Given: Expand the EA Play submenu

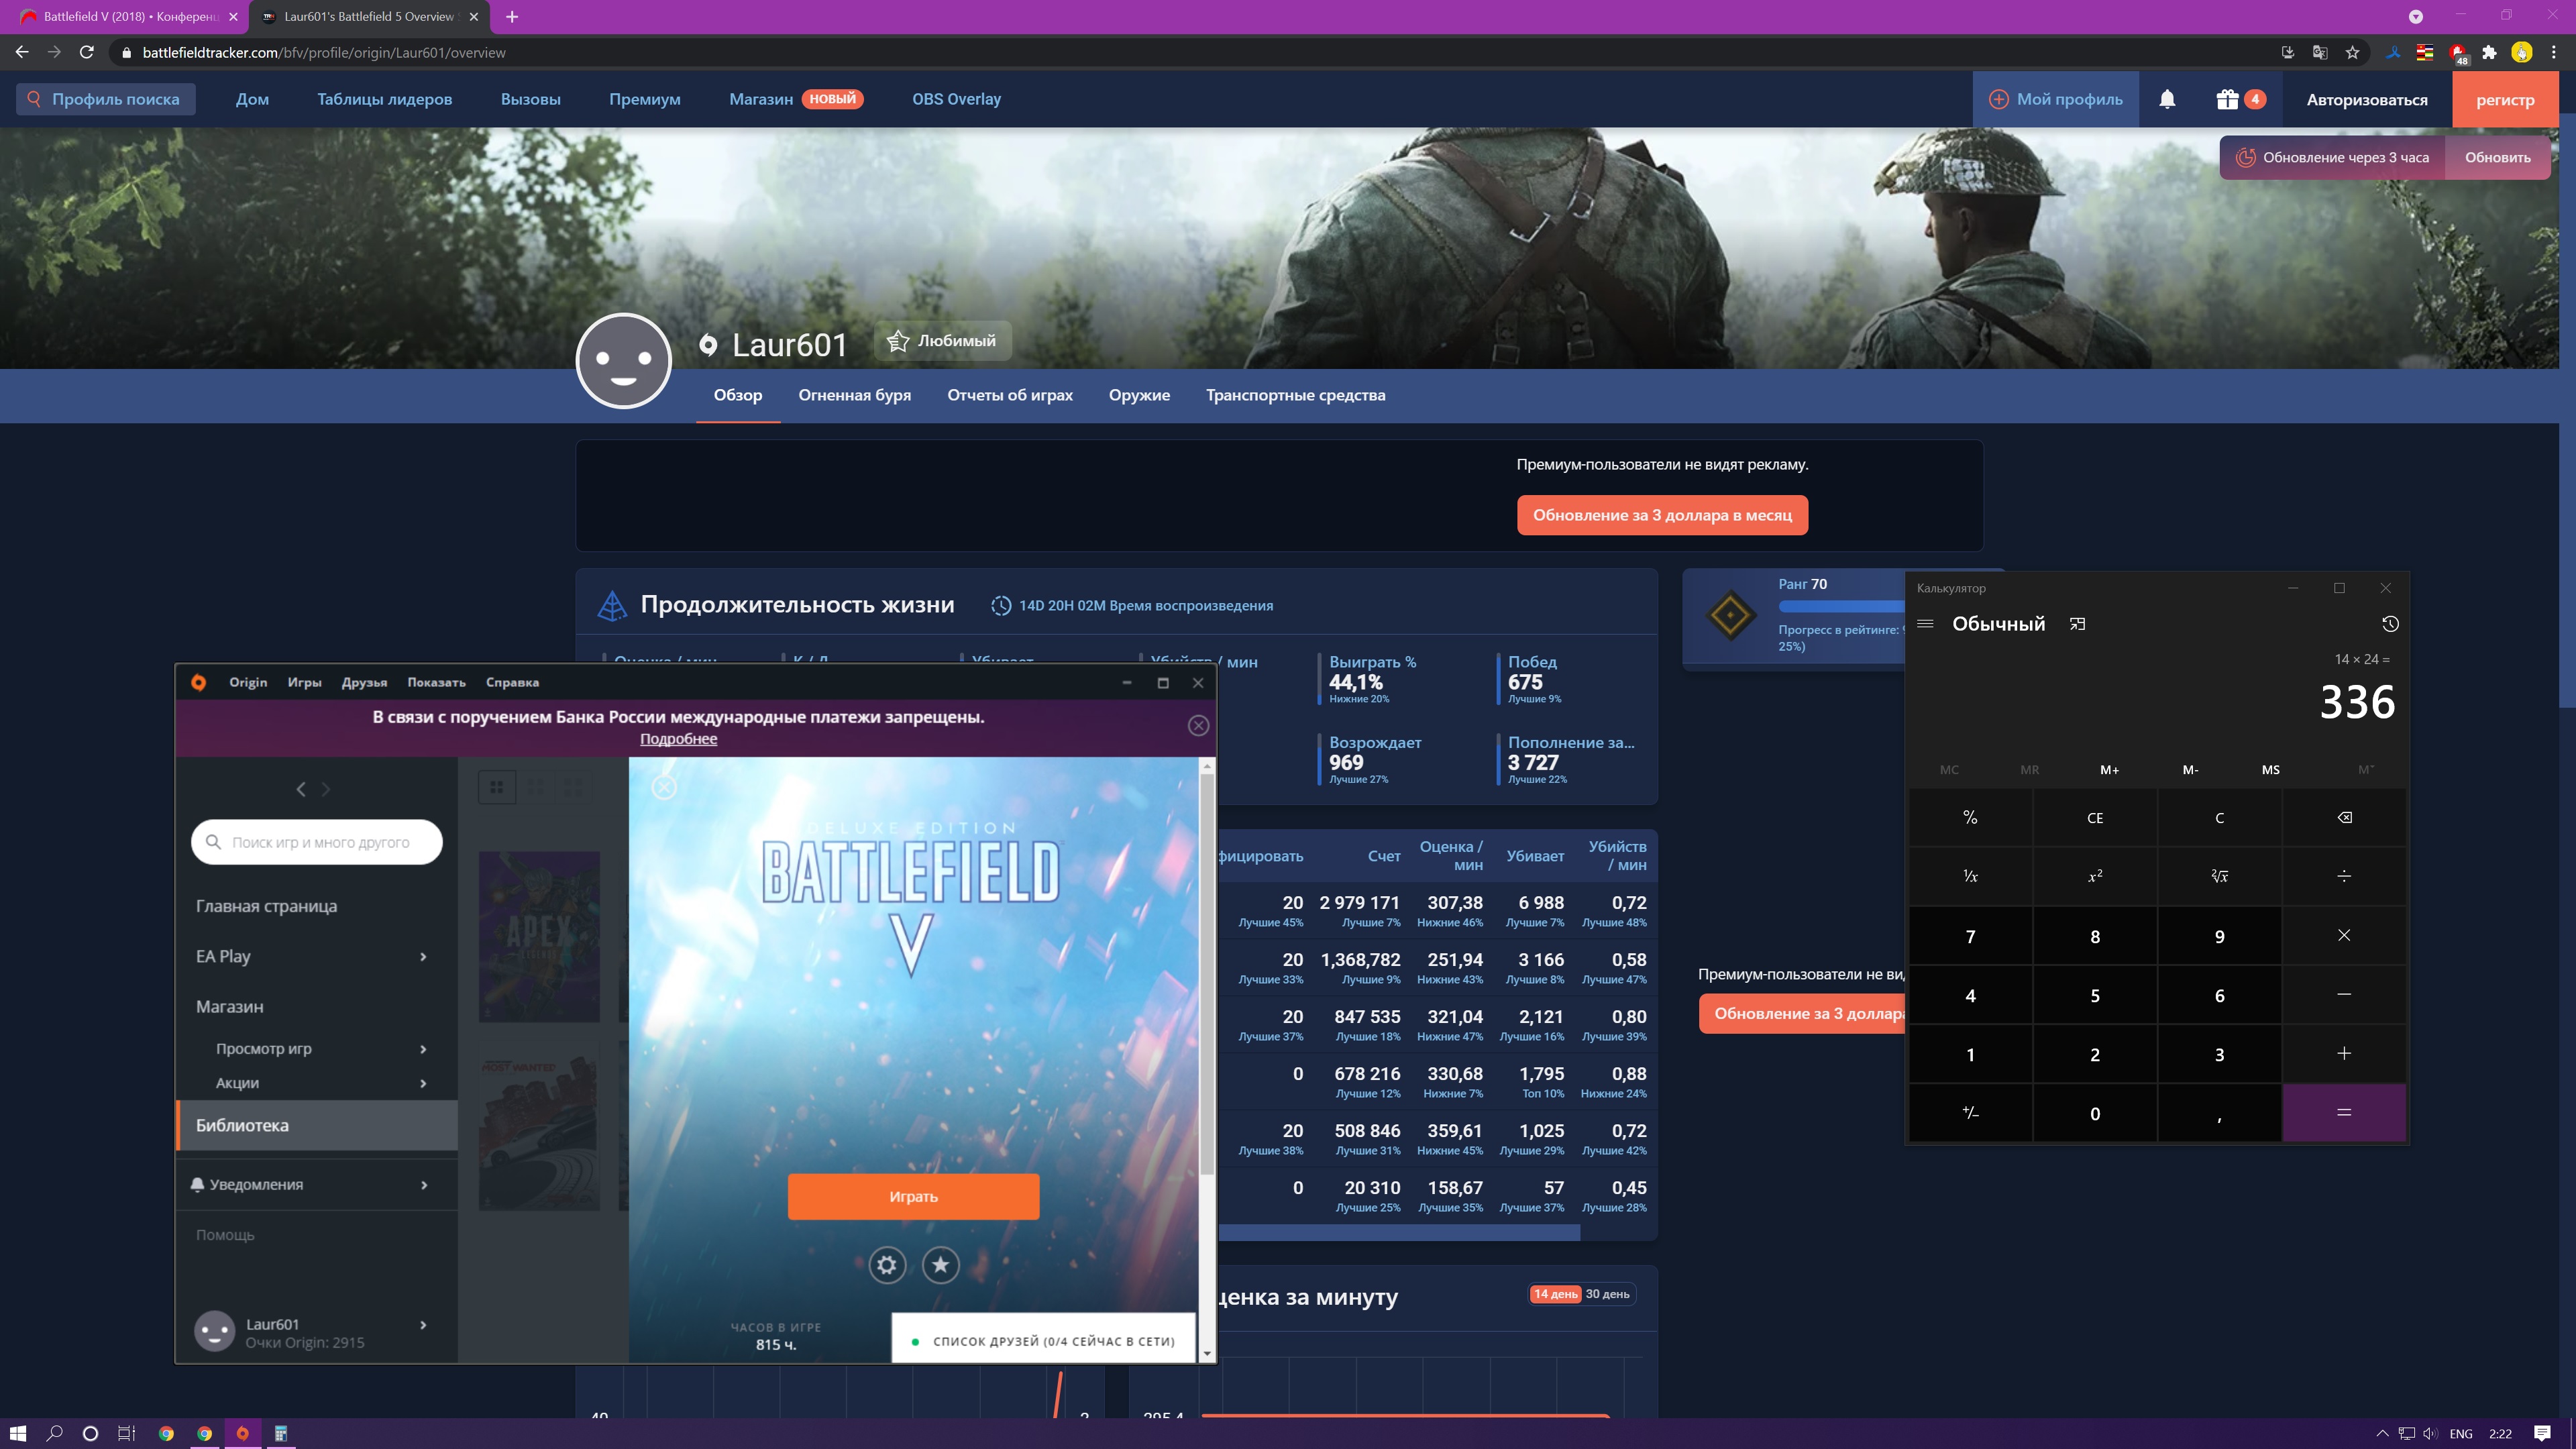Looking at the screenshot, I should point(423,957).
